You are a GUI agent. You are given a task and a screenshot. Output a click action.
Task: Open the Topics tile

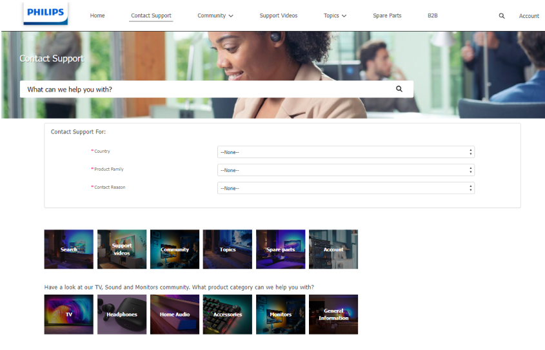click(227, 249)
